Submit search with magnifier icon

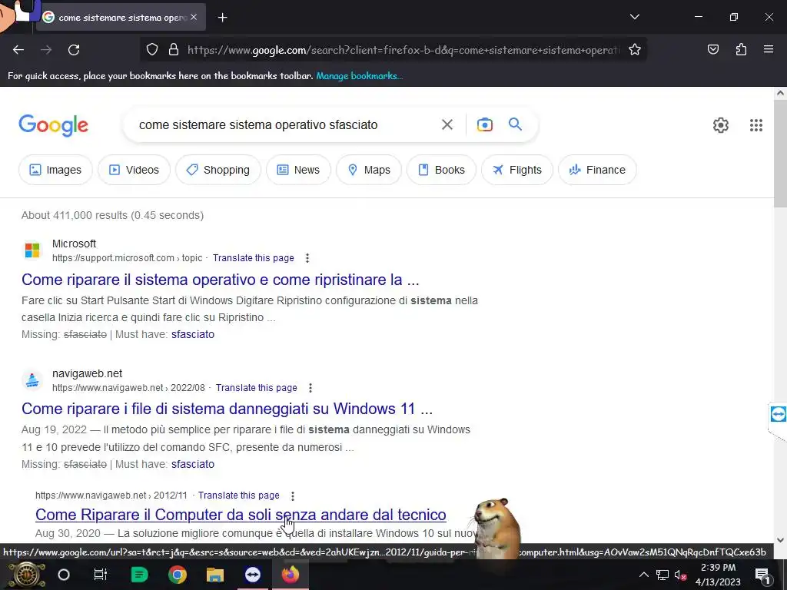point(515,124)
